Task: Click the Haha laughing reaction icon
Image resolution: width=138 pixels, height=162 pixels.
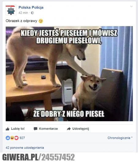Action: pos(12,138)
